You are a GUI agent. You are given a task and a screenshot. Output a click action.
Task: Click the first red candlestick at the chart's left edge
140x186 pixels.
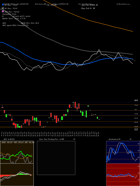2,107
